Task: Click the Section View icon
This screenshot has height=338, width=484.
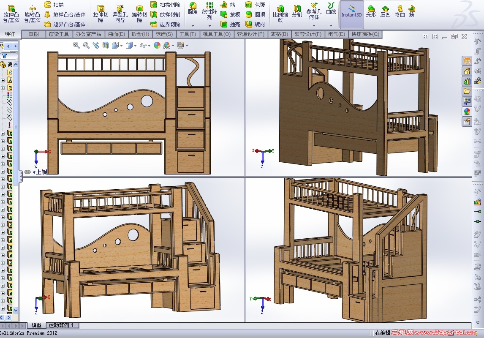Action: tap(106, 45)
